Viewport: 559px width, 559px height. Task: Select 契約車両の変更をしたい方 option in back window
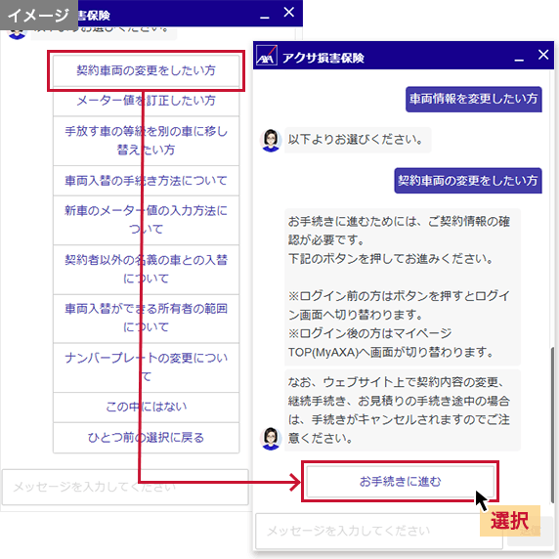click(x=147, y=70)
